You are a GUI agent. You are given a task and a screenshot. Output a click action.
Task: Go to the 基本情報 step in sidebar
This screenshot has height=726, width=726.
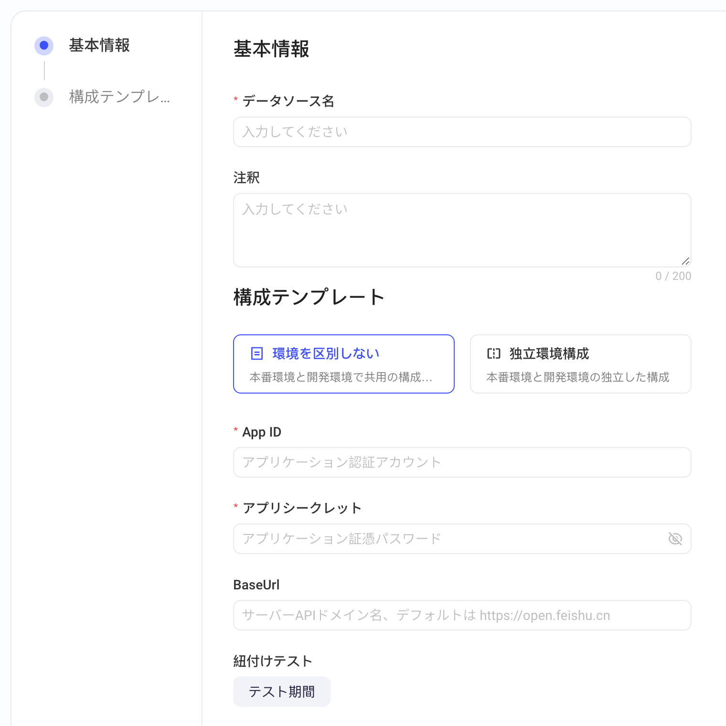99,45
